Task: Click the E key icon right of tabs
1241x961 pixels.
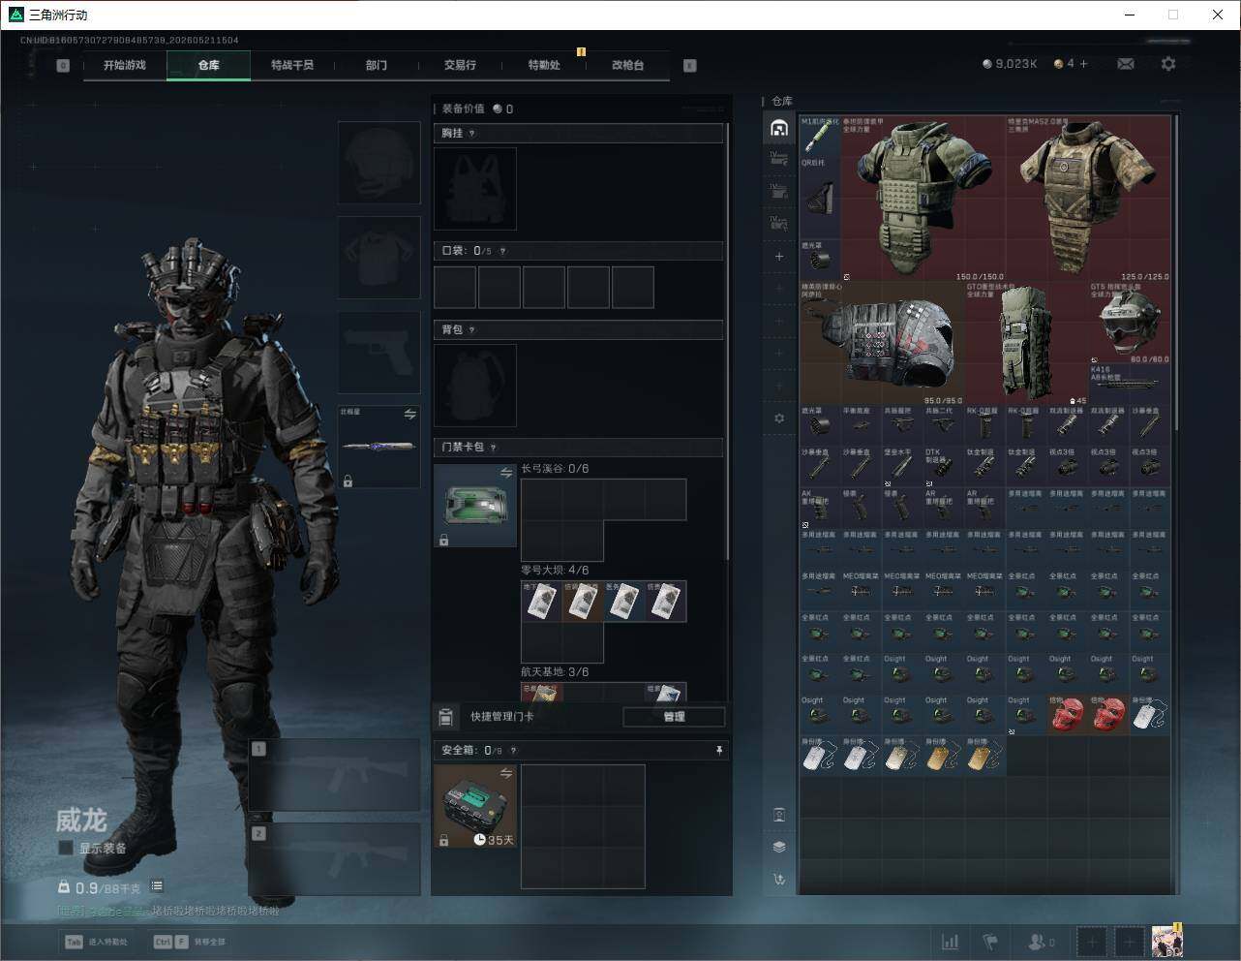Action: pos(690,66)
